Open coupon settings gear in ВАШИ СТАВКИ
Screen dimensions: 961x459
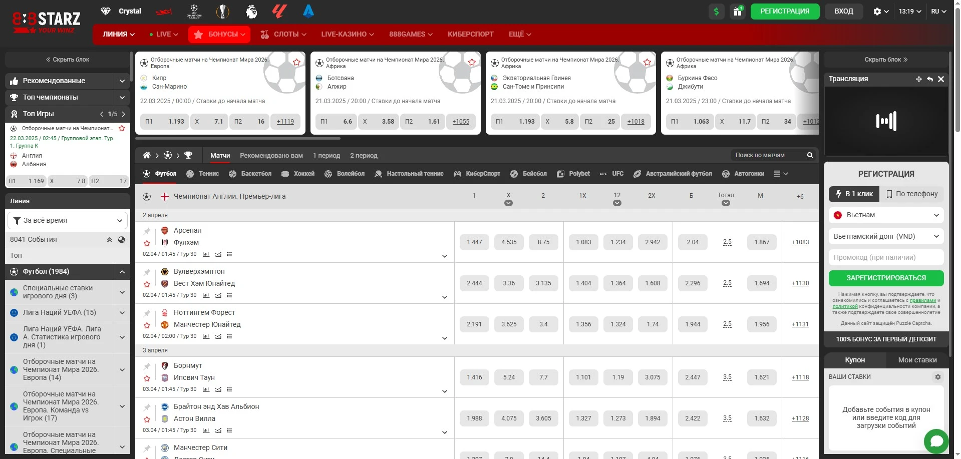(x=938, y=377)
